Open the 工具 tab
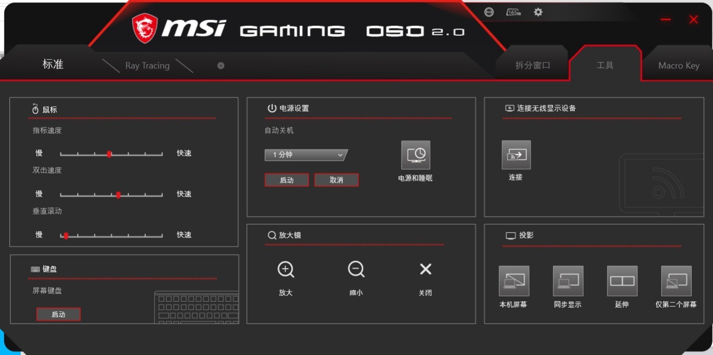 605,65
